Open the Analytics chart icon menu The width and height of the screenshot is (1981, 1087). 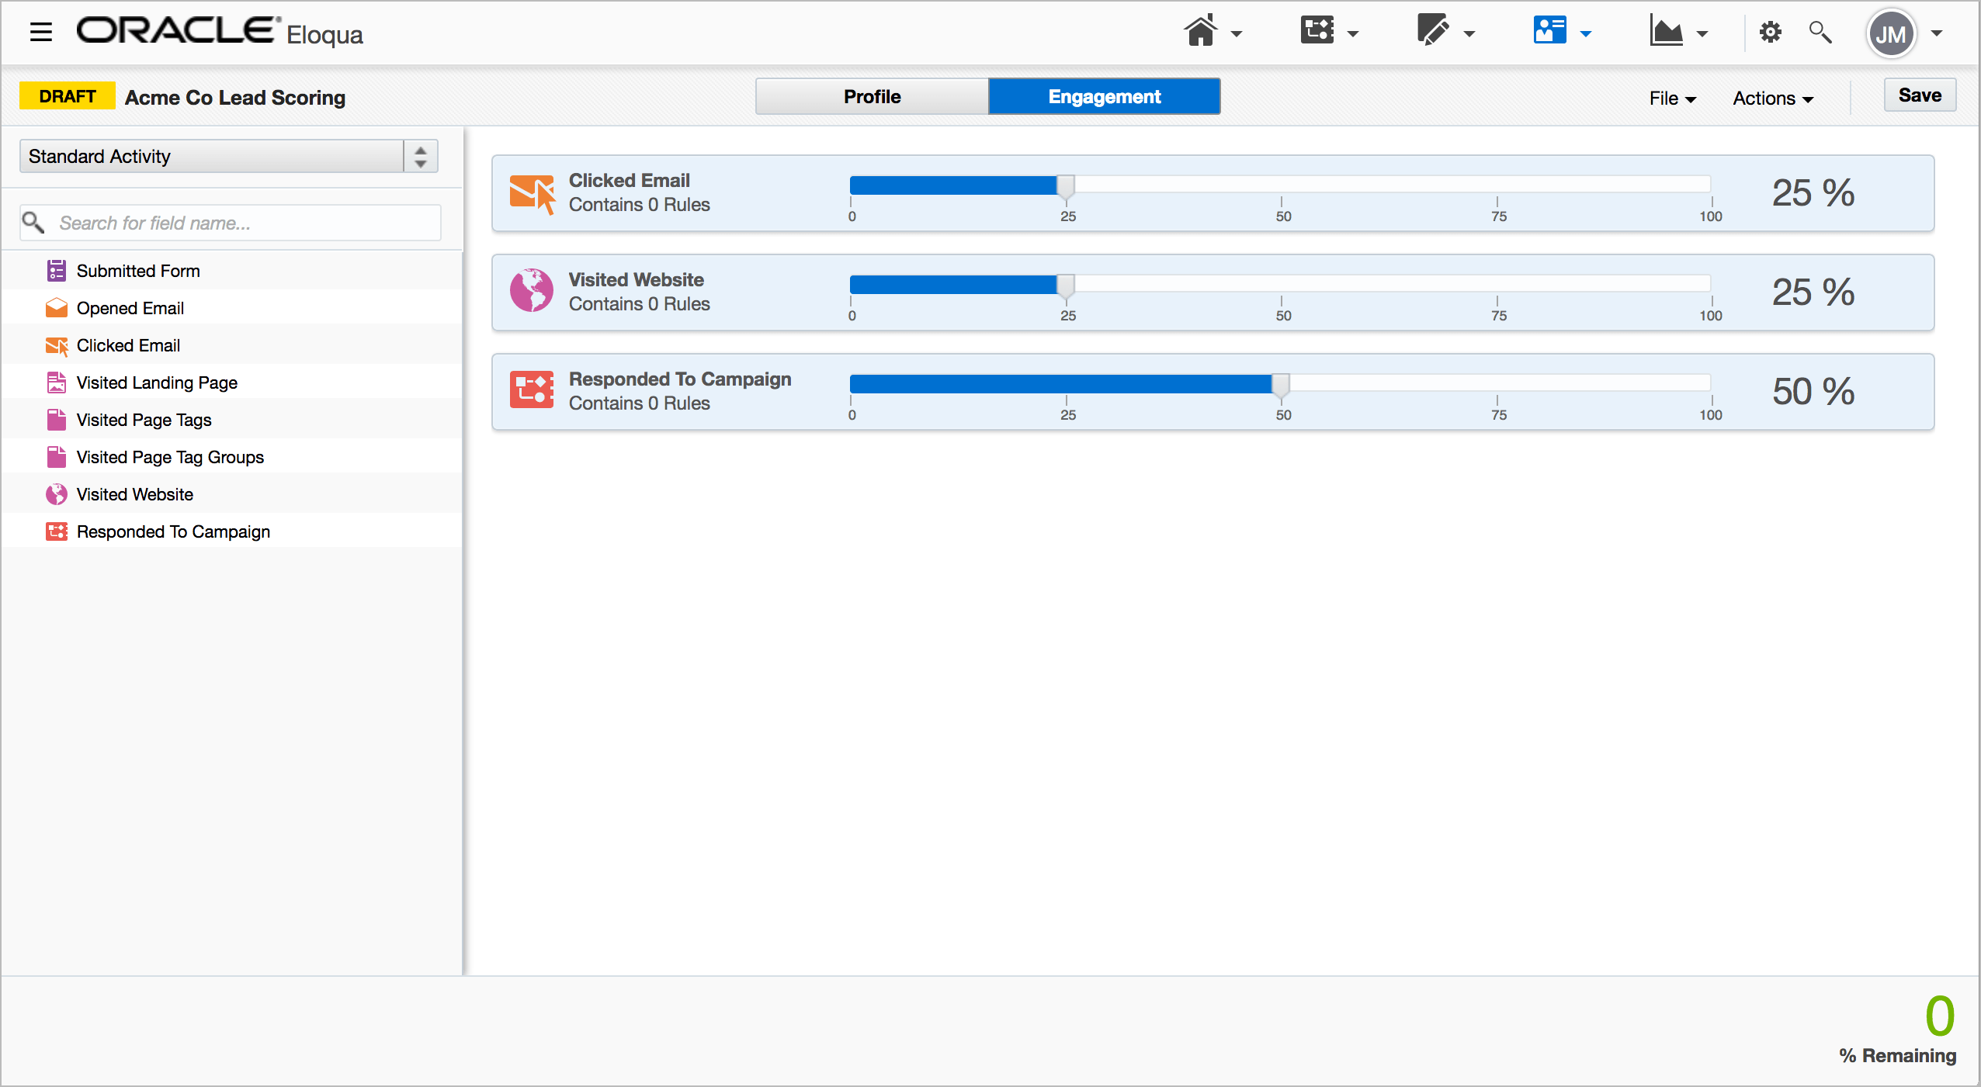(1666, 33)
